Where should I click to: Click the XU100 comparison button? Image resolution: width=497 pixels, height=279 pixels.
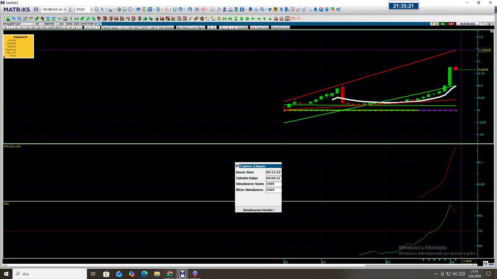point(243,27)
